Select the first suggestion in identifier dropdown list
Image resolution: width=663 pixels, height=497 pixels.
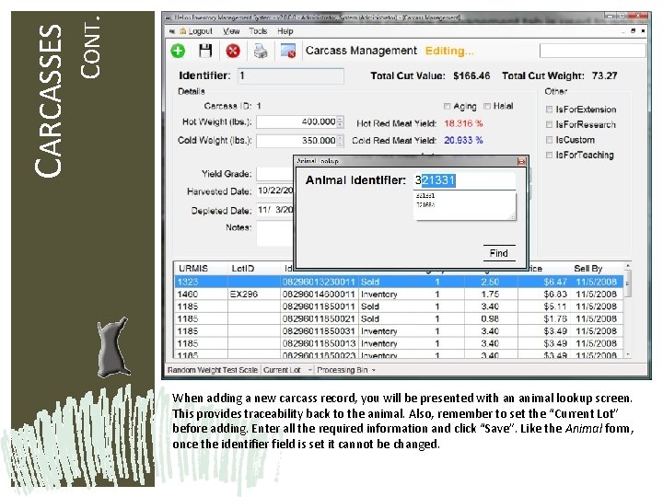coord(425,196)
